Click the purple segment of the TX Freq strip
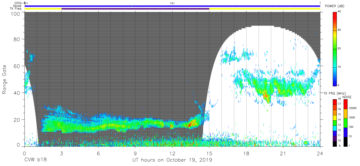360x166 pixels. coord(135,9)
